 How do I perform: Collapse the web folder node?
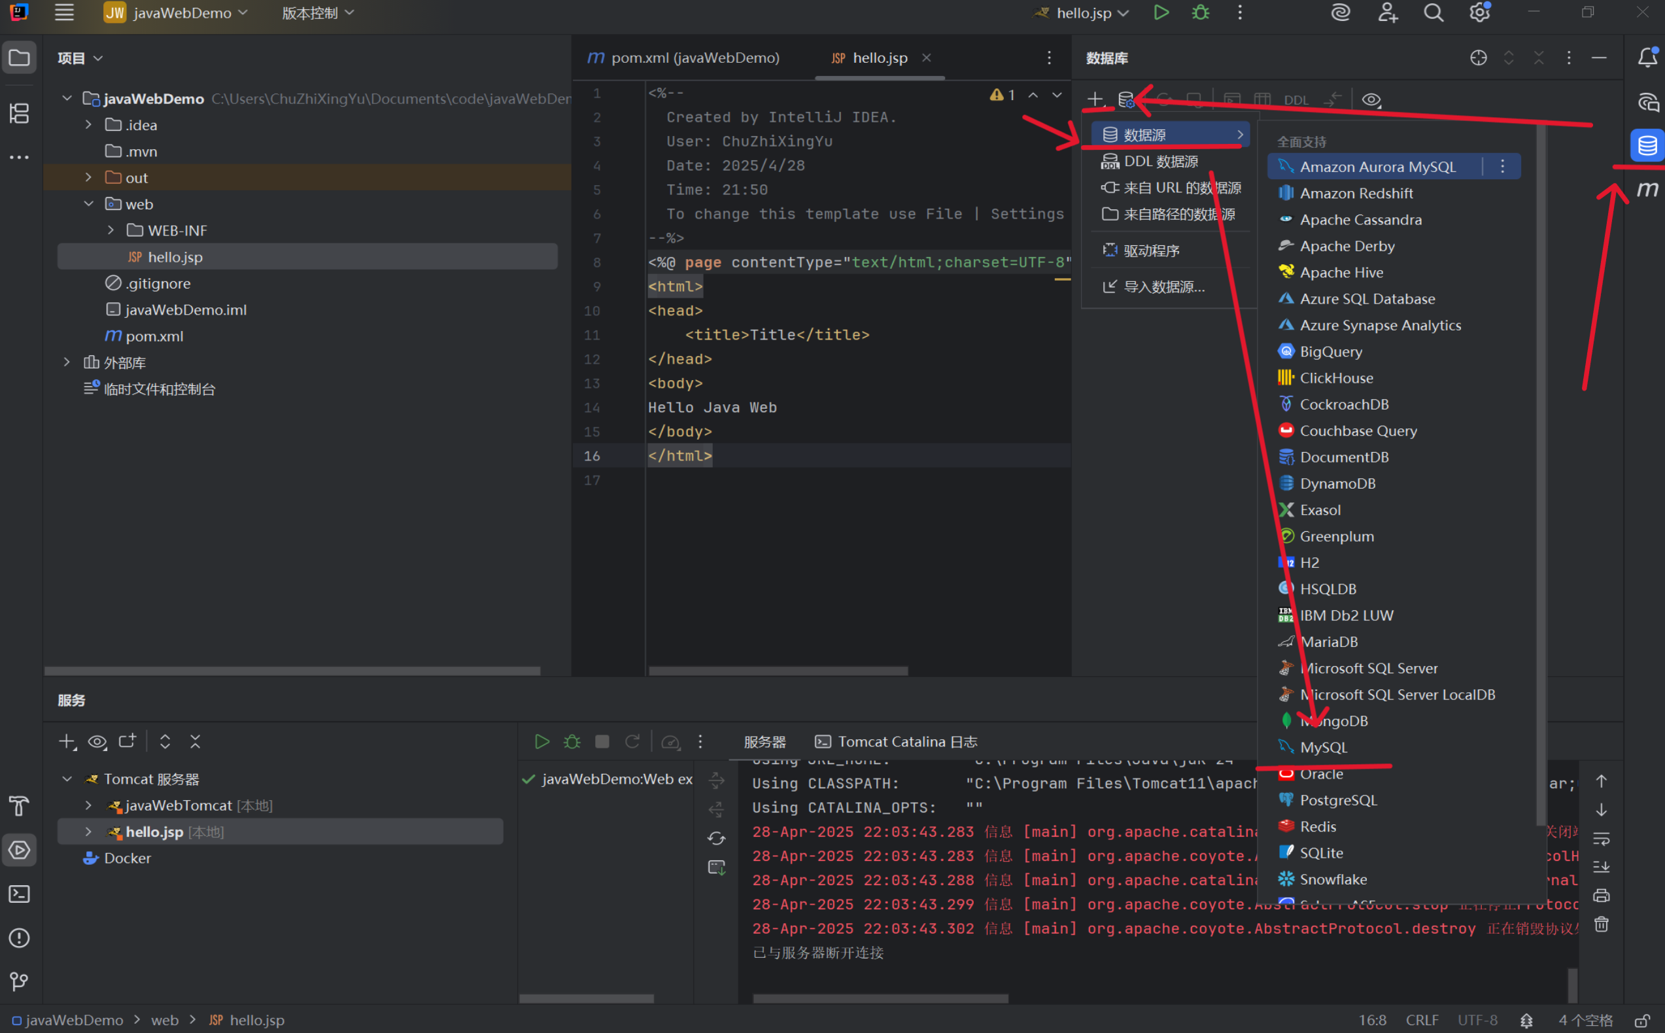pos(88,203)
